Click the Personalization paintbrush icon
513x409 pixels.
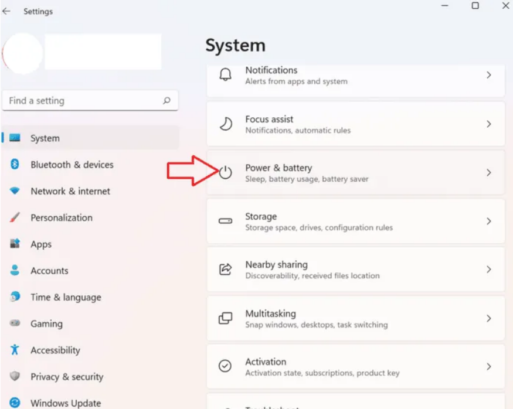15,217
